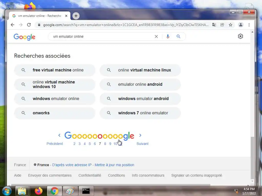262x196 pixels.
Task: Open the Windows Start button
Action: [6, 191]
